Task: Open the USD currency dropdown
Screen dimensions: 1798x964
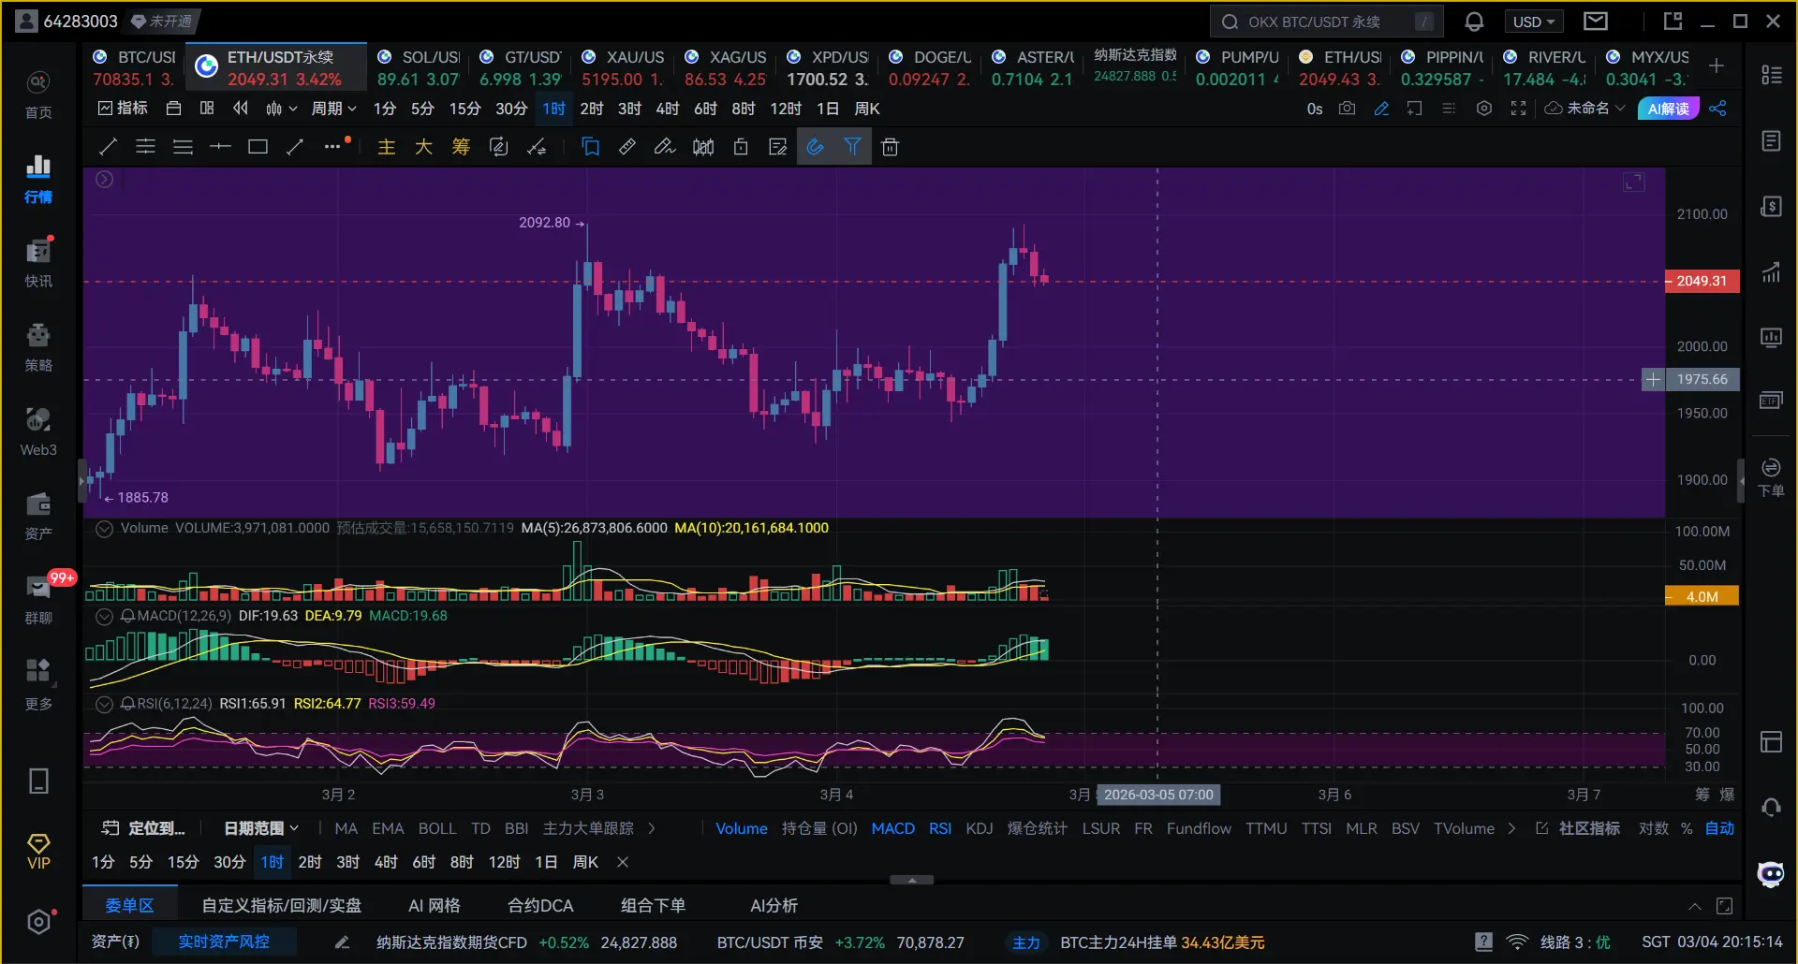Action: pos(1534,22)
